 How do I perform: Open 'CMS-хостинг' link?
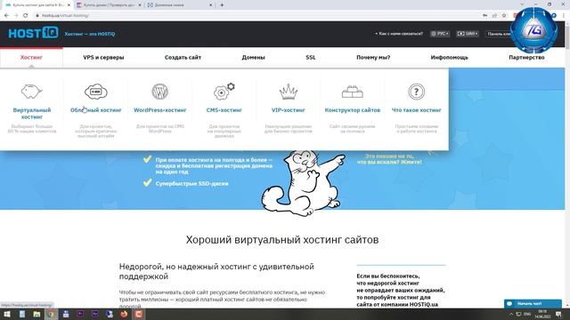[224, 110]
